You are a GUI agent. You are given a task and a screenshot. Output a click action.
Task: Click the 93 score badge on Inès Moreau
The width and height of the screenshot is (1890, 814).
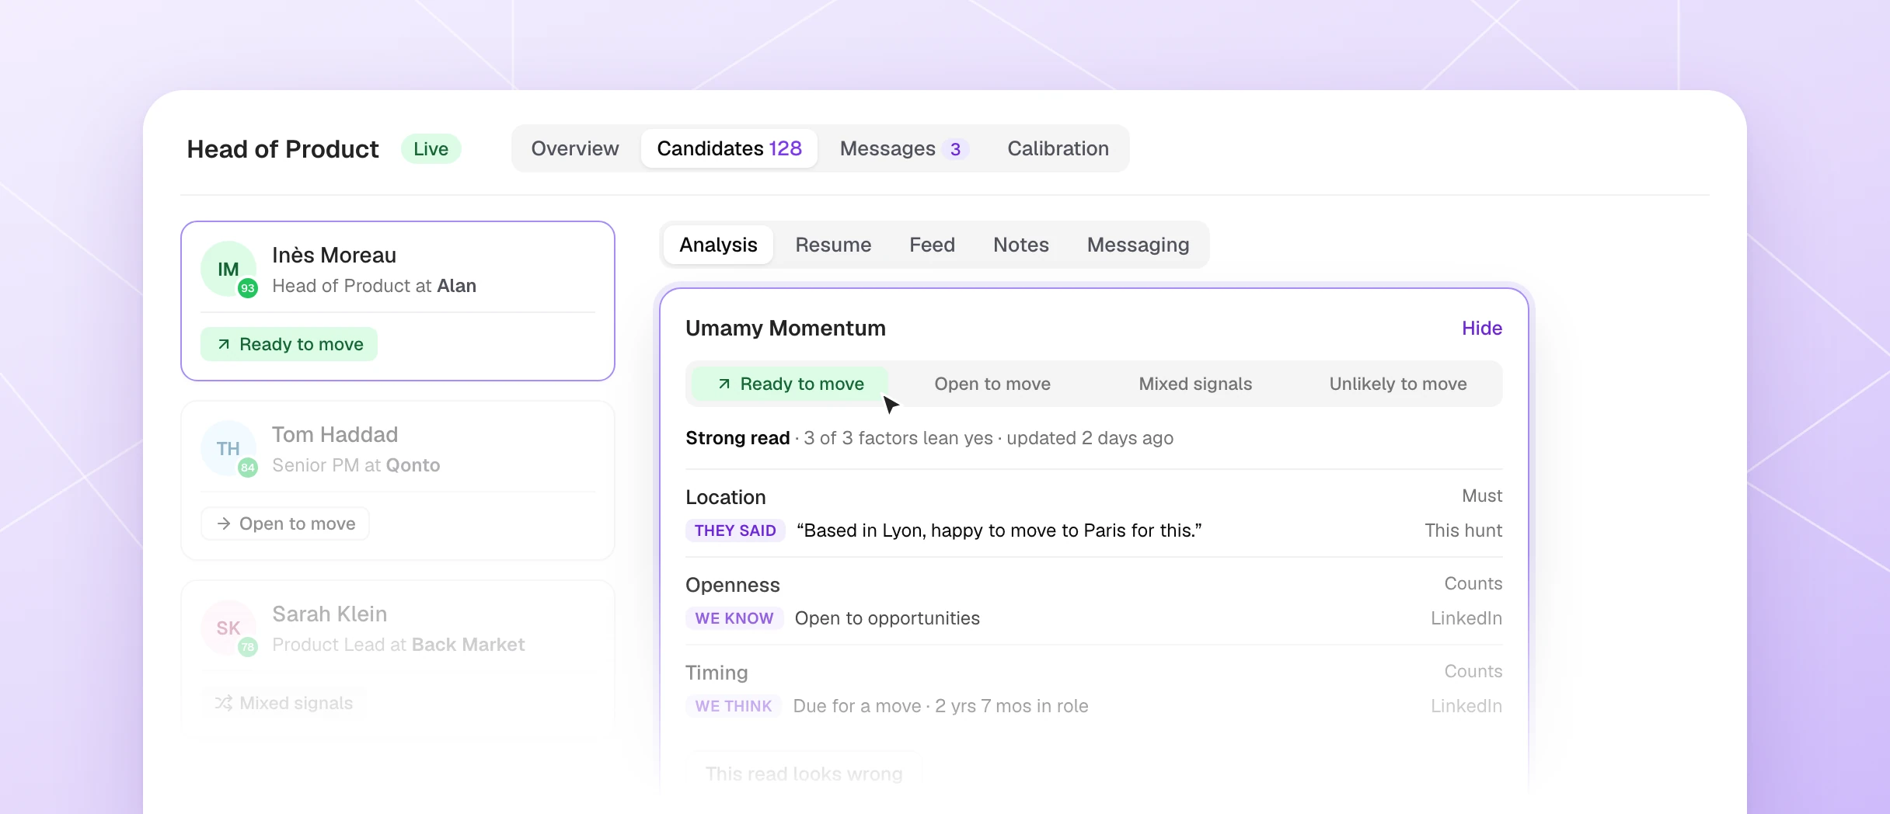[248, 288]
